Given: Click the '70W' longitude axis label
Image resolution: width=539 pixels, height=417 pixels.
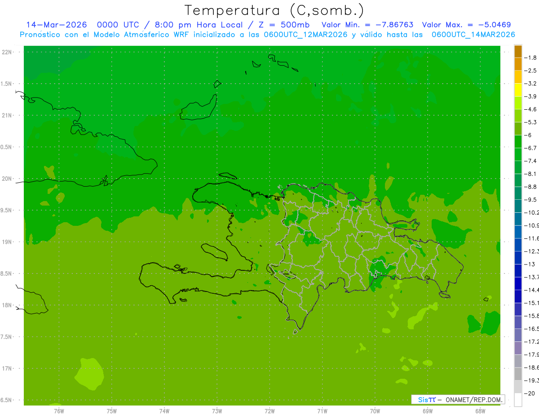Looking at the screenshot, I should tap(375, 411).
